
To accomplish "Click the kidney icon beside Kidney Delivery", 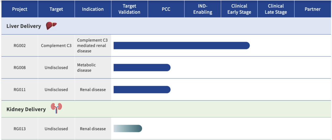I will (56, 108).
